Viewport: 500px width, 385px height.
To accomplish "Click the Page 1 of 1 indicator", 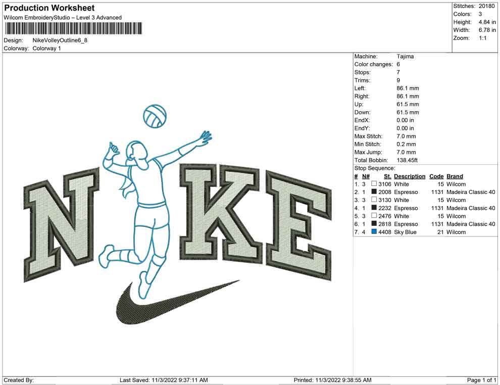I will click(x=481, y=380).
